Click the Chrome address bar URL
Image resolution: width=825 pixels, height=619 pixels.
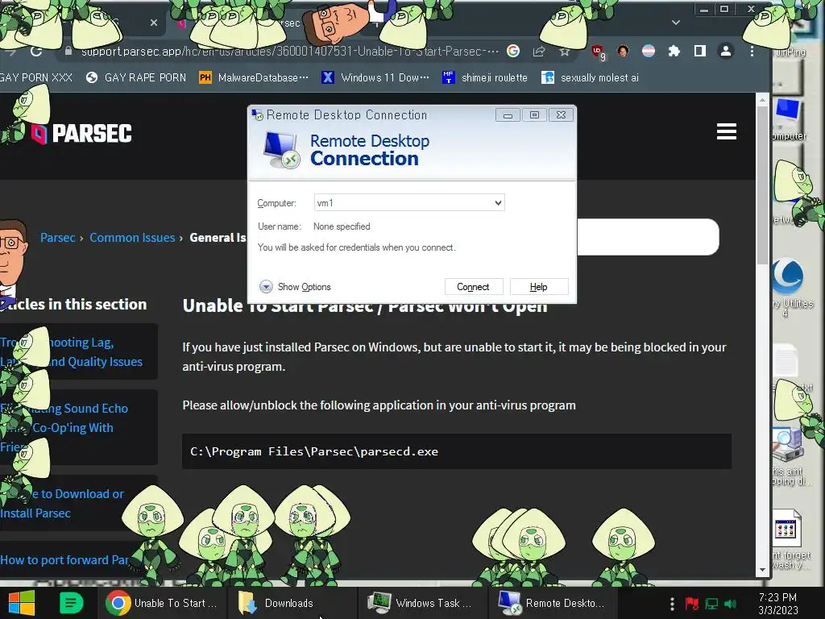pyautogui.click(x=289, y=51)
